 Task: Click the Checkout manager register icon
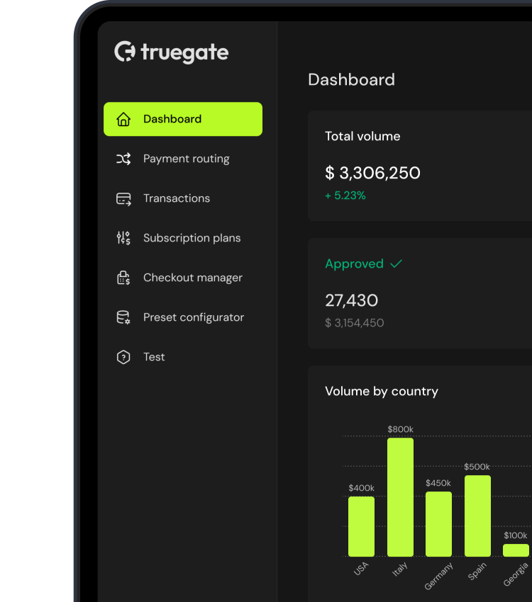[123, 278]
